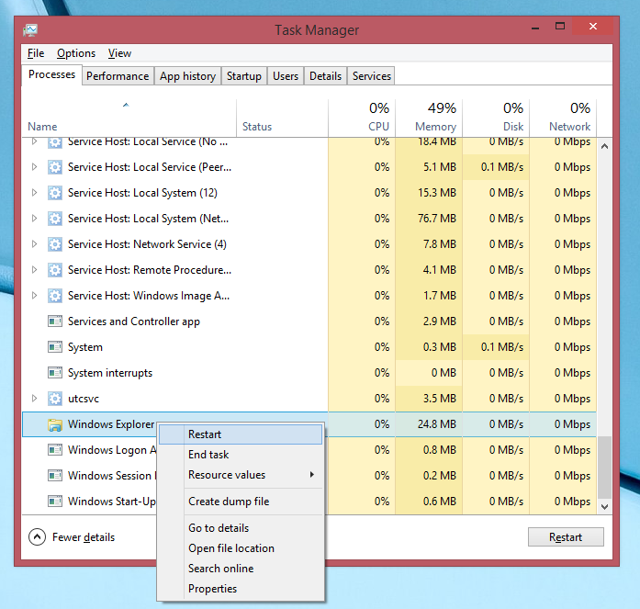This screenshot has height=609, width=640.
Task: Switch to the Details tab
Action: 325,76
